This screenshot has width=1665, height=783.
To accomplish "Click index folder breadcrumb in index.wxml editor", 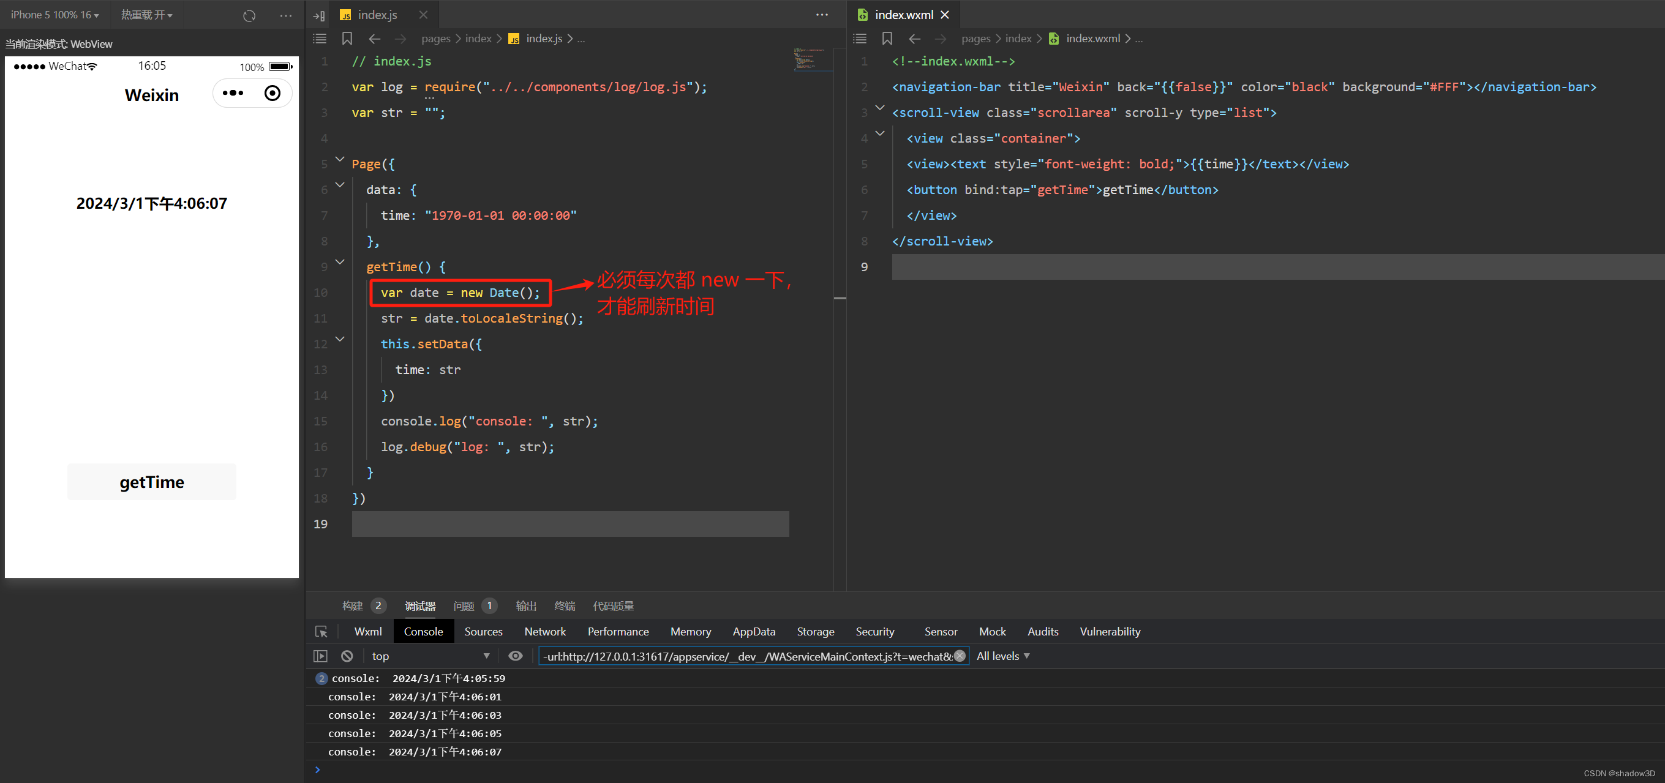I will (x=1018, y=39).
